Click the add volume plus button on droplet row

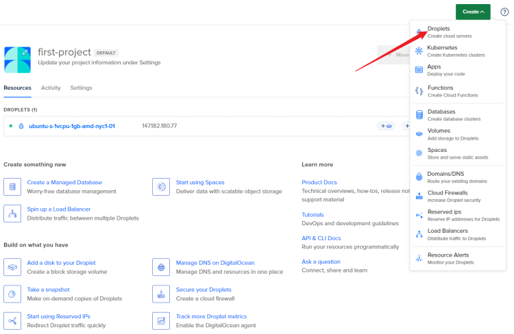386,126
